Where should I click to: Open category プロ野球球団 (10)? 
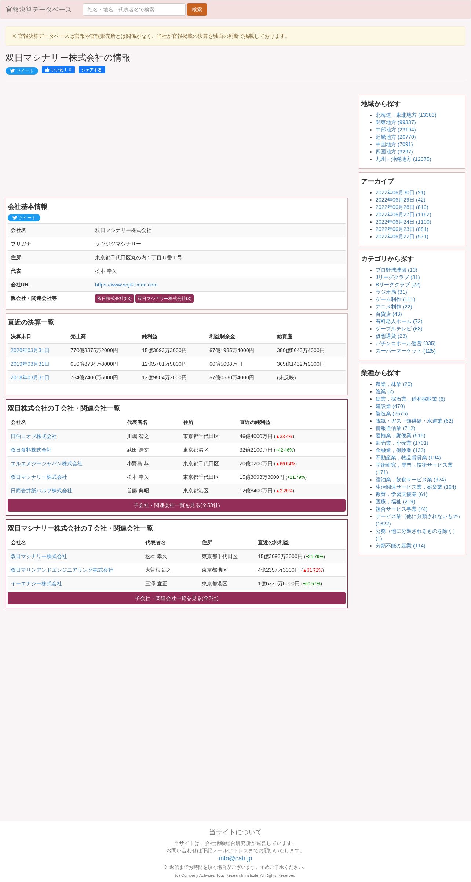click(x=397, y=270)
